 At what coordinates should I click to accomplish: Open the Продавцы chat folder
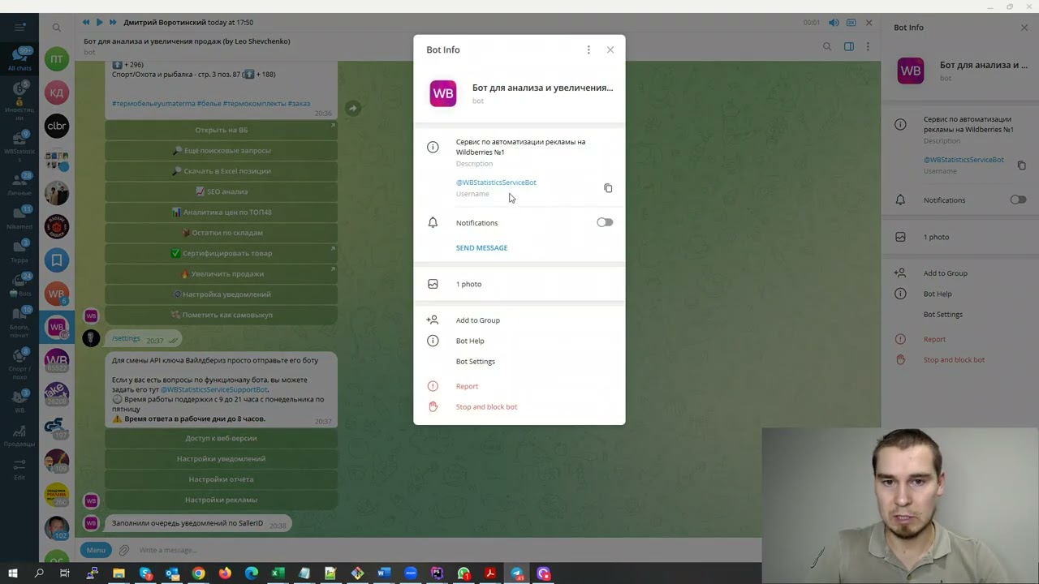[x=19, y=436]
